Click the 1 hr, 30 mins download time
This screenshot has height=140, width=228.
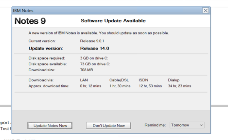point(120,86)
